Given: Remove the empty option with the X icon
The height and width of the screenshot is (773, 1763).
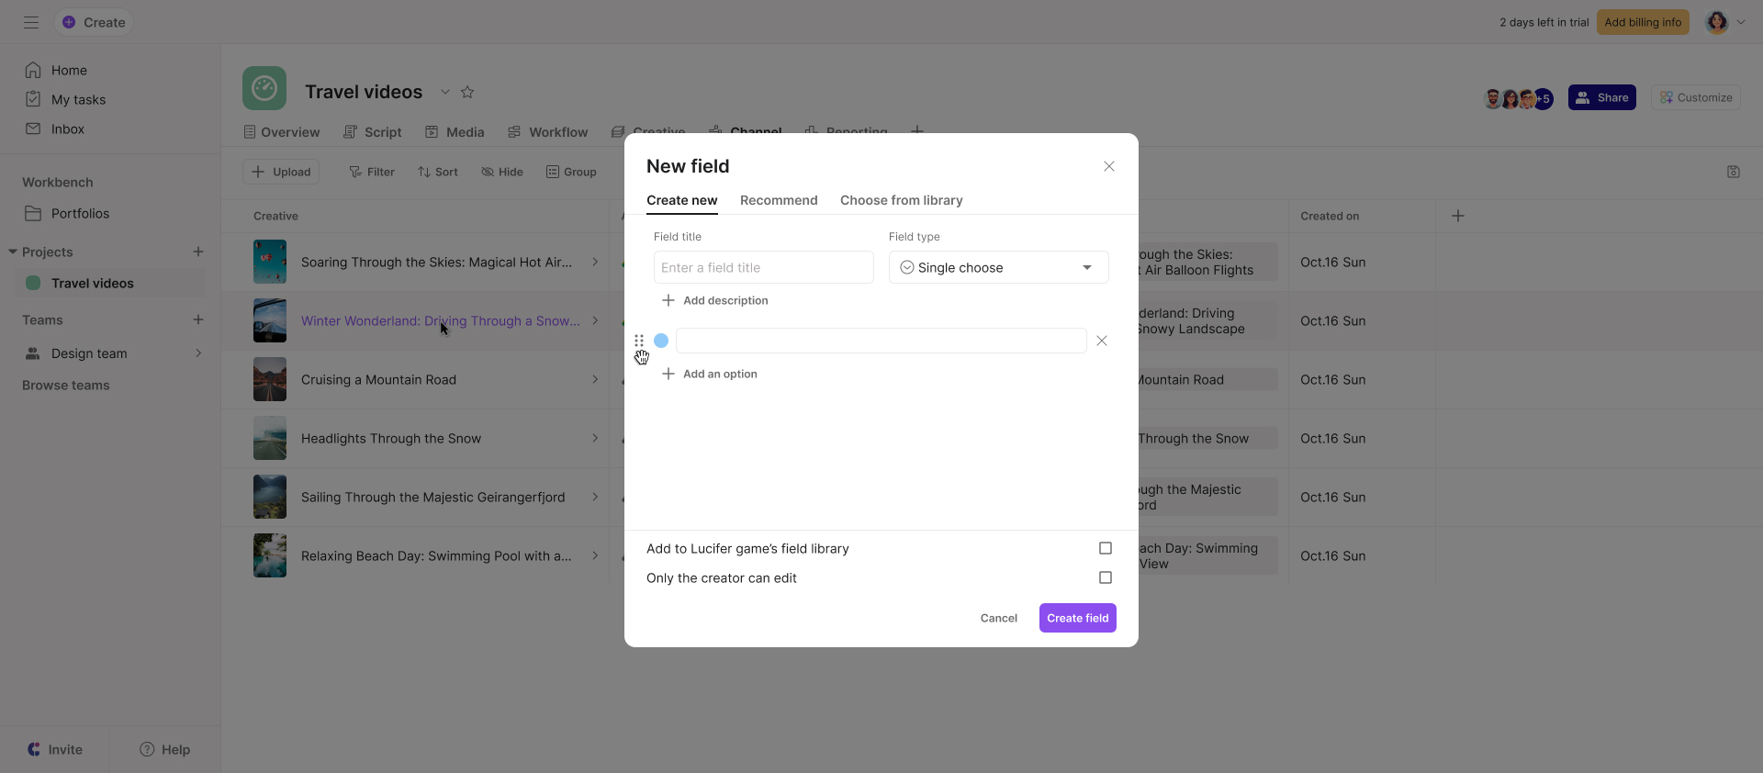Looking at the screenshot, I should coord(1102,341).
